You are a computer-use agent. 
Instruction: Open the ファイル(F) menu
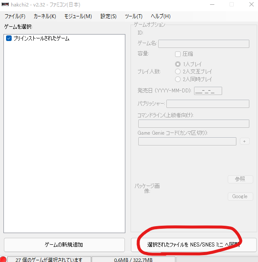(x=15, y=16)
